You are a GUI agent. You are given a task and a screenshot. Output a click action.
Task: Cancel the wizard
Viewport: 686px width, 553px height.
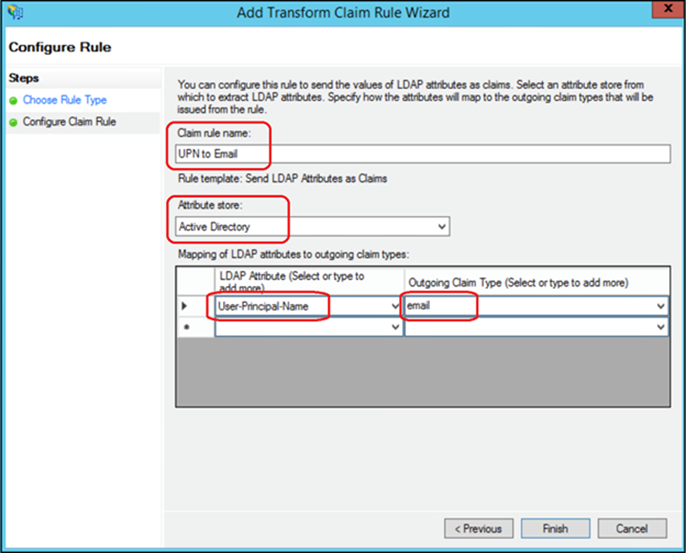(x=632, y=528)
